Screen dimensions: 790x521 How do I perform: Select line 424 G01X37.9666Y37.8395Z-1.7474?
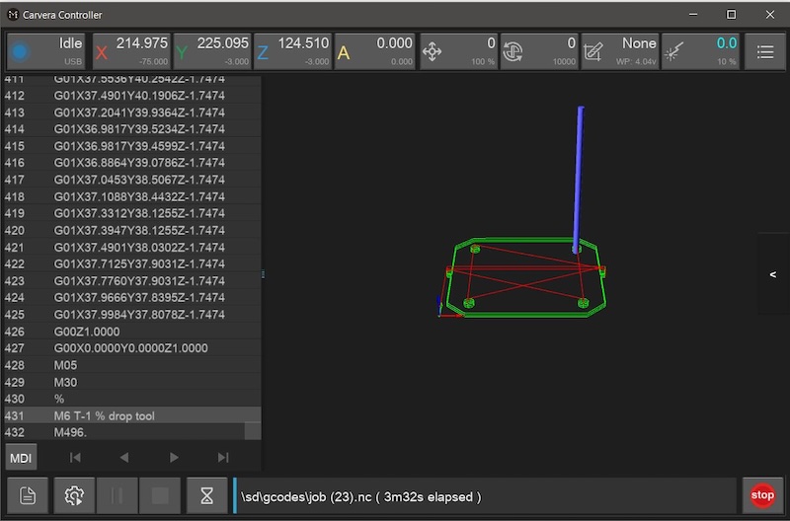[x=132, y=297]
